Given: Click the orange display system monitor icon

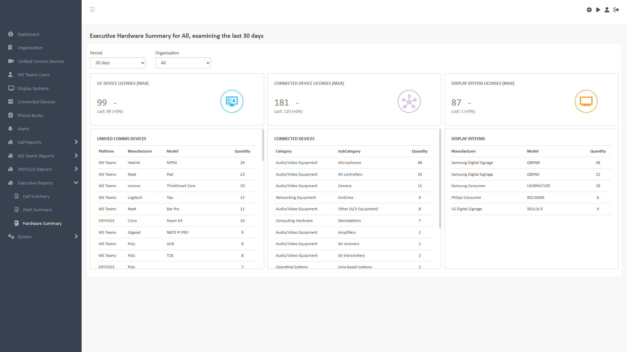Looking at the screenshot, I should pyautogui.click(x=586, y=101).
